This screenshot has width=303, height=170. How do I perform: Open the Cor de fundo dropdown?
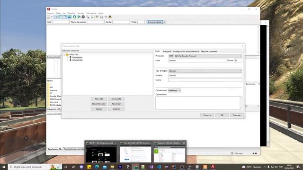click(174, 90)
